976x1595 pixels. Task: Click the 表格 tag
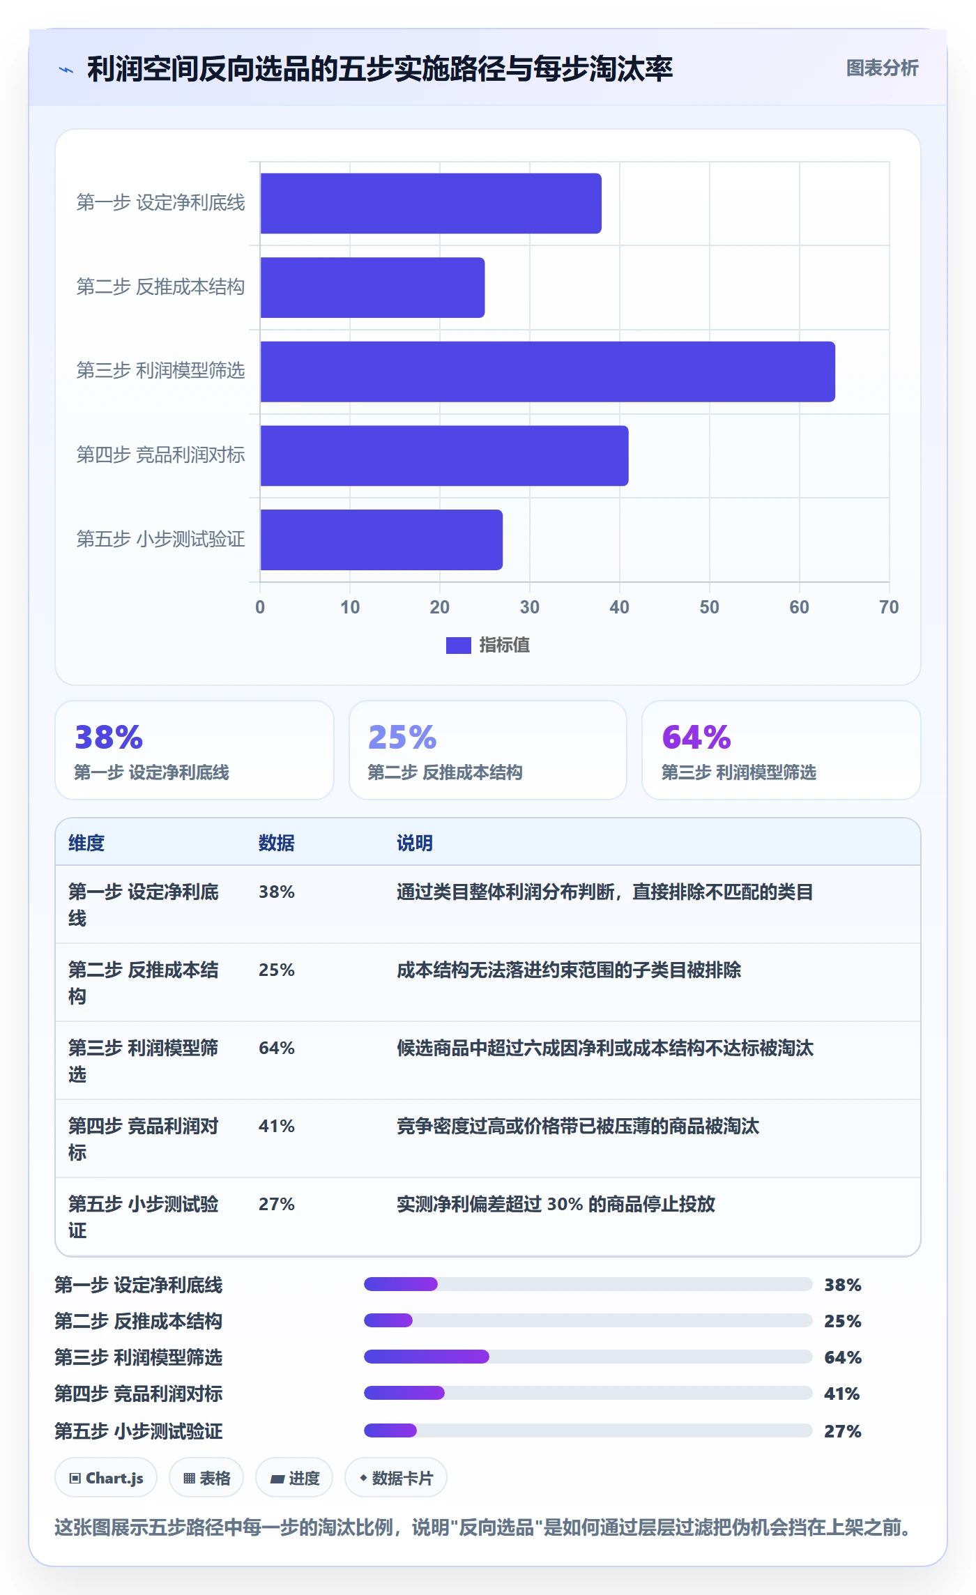[x=206, y=1477]
